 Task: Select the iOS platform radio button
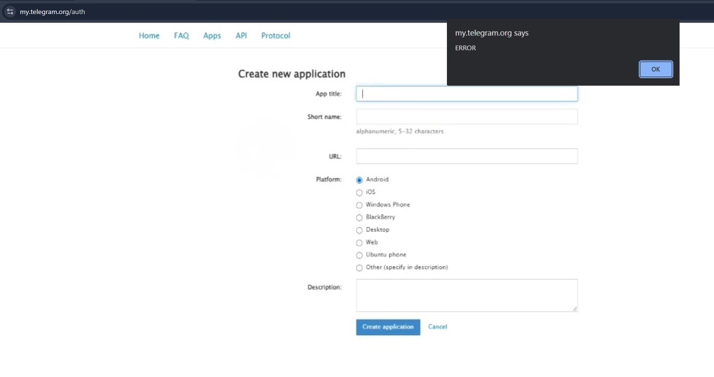[x=359, y=193]
